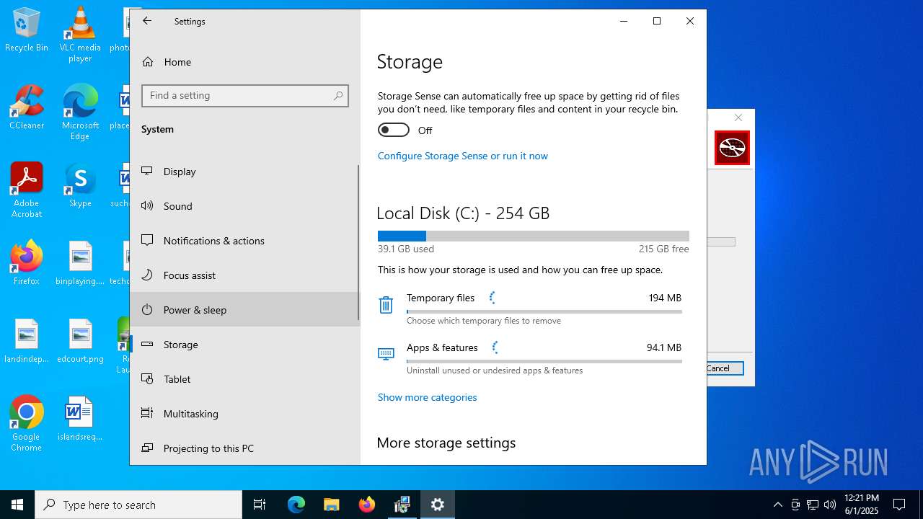Click red disc icon in background dialog
The height and width of the screenshot is (519, 923).
tap(732, 148)
